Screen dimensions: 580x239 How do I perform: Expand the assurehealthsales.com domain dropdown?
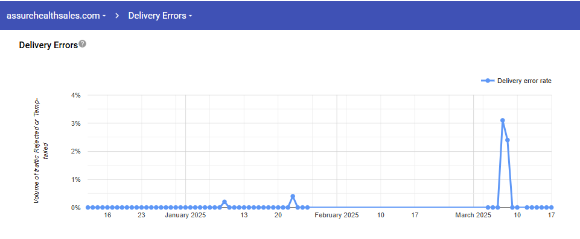click(x=56, y=16)
